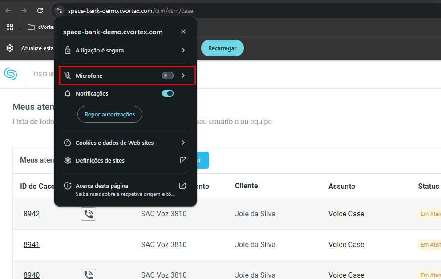Image resolution: width=441 pixels, height=279 pixels.
Task: Expand Cookies e dados de Web sites
Action: 183,143
